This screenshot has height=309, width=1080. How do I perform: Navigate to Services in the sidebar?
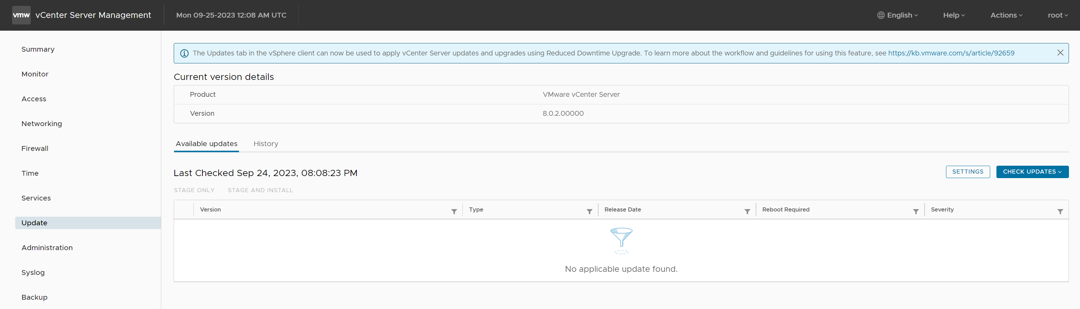tap(36, 198)
